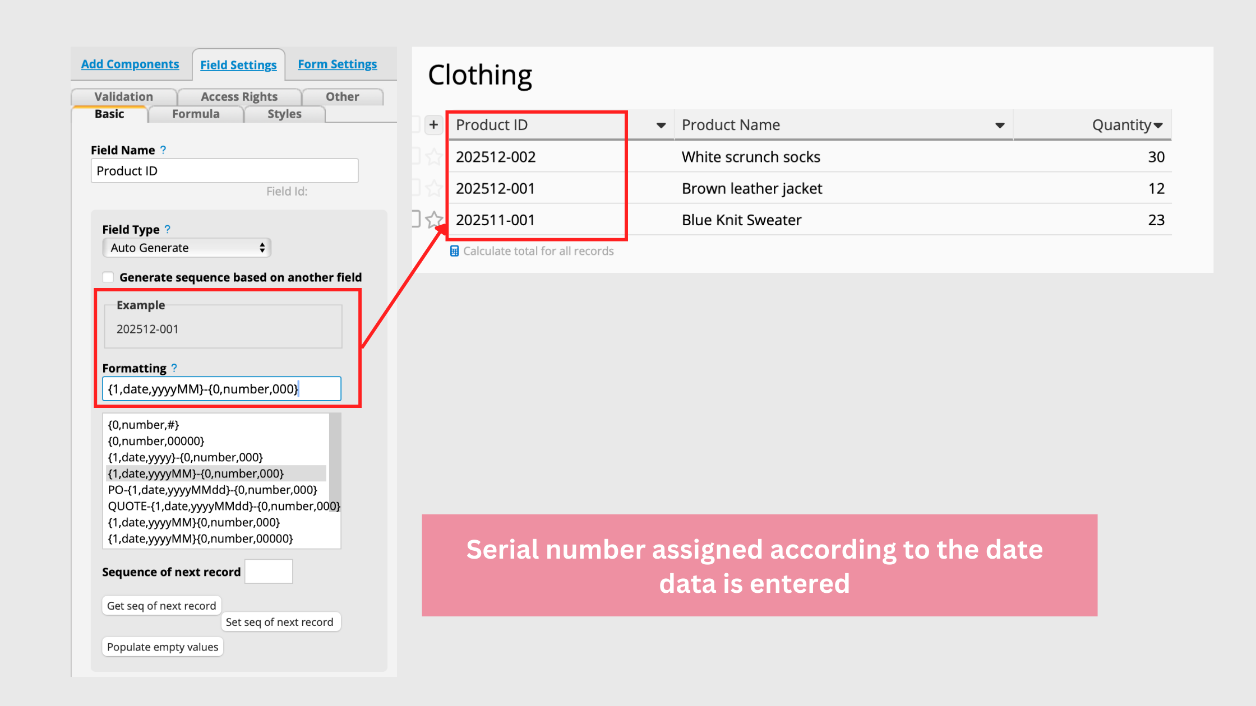The height and width of the screenshot is (706, 1256).
Task: Open the Field Type help question mark
Action: [167, 229]
